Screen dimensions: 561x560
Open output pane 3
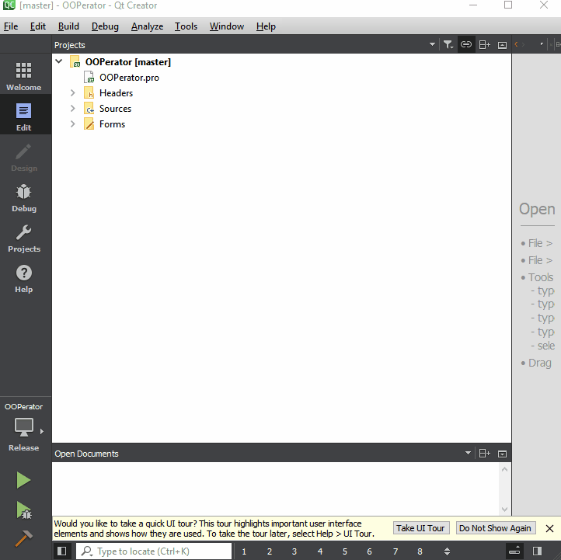click(x=294, y=551)
